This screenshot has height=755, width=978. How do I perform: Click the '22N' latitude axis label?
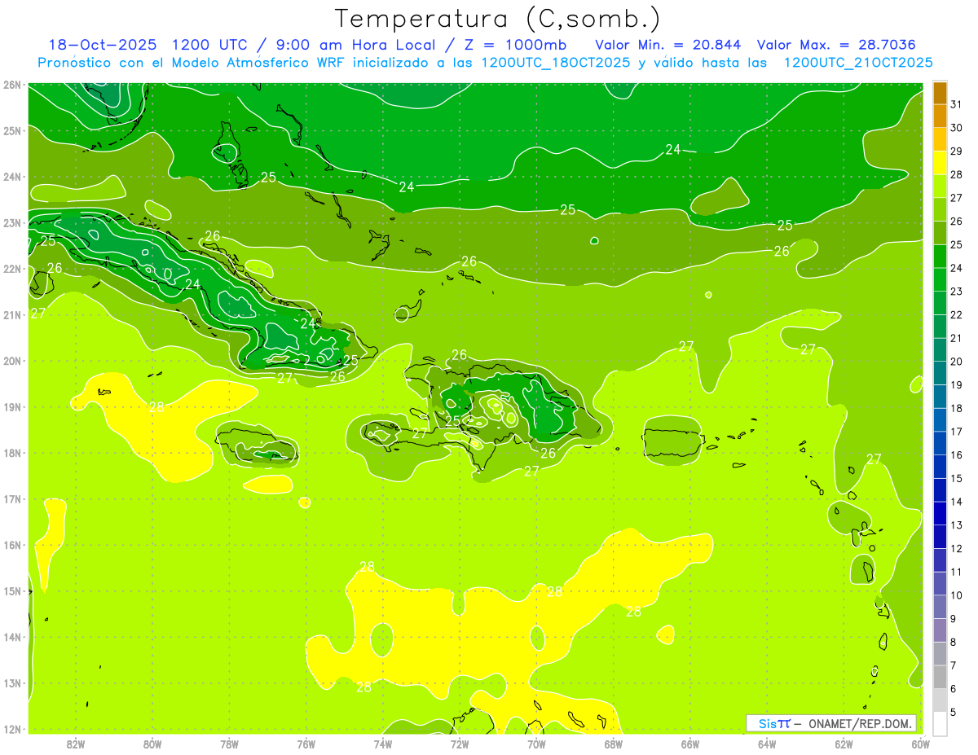(12, 269)
